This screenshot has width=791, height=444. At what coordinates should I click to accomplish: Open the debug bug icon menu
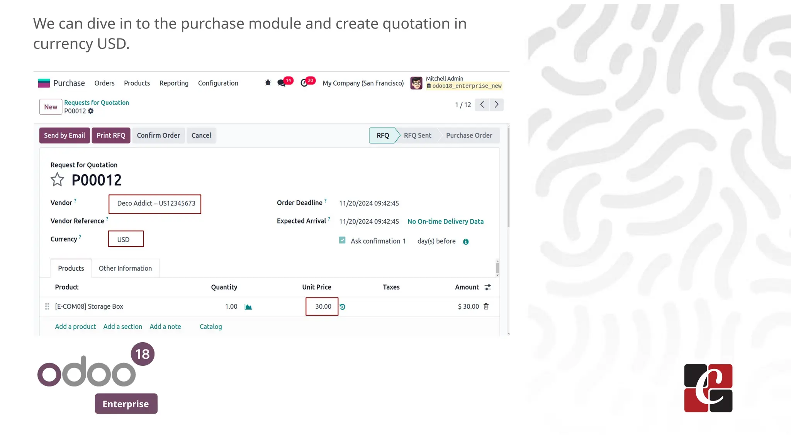pos(268,83)
